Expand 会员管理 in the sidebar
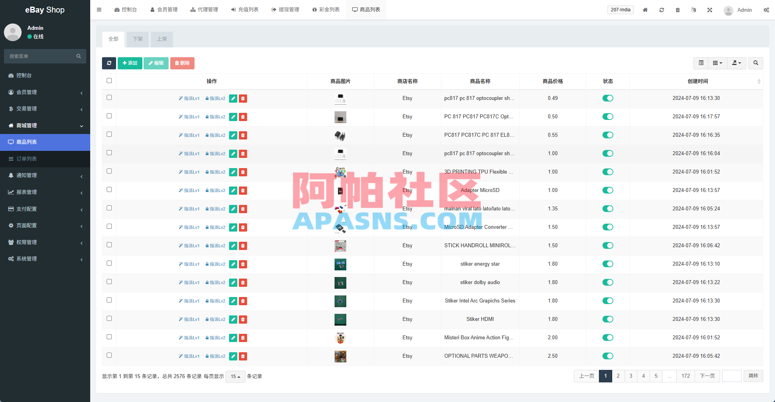 pos(45,92)
